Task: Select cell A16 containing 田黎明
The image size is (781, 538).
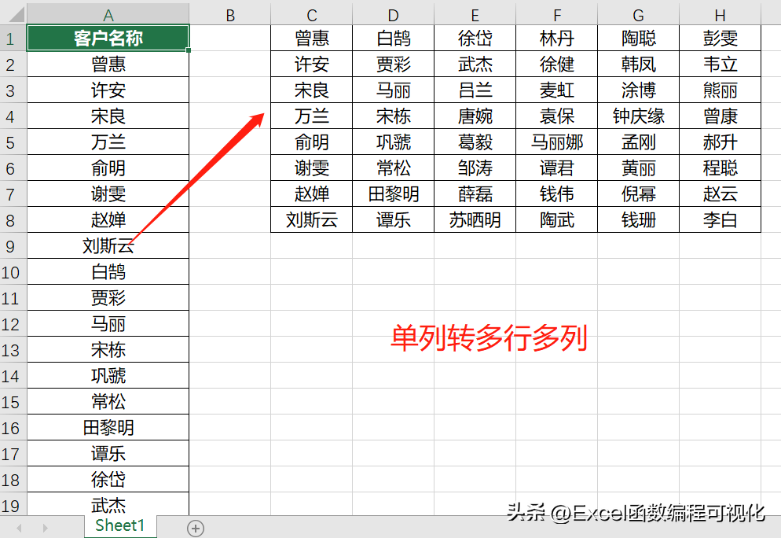Action: point(108,427)
